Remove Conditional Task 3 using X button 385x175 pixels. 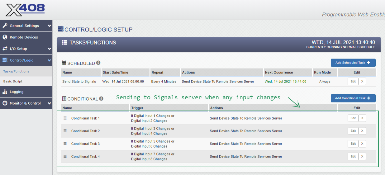(362, 144)
